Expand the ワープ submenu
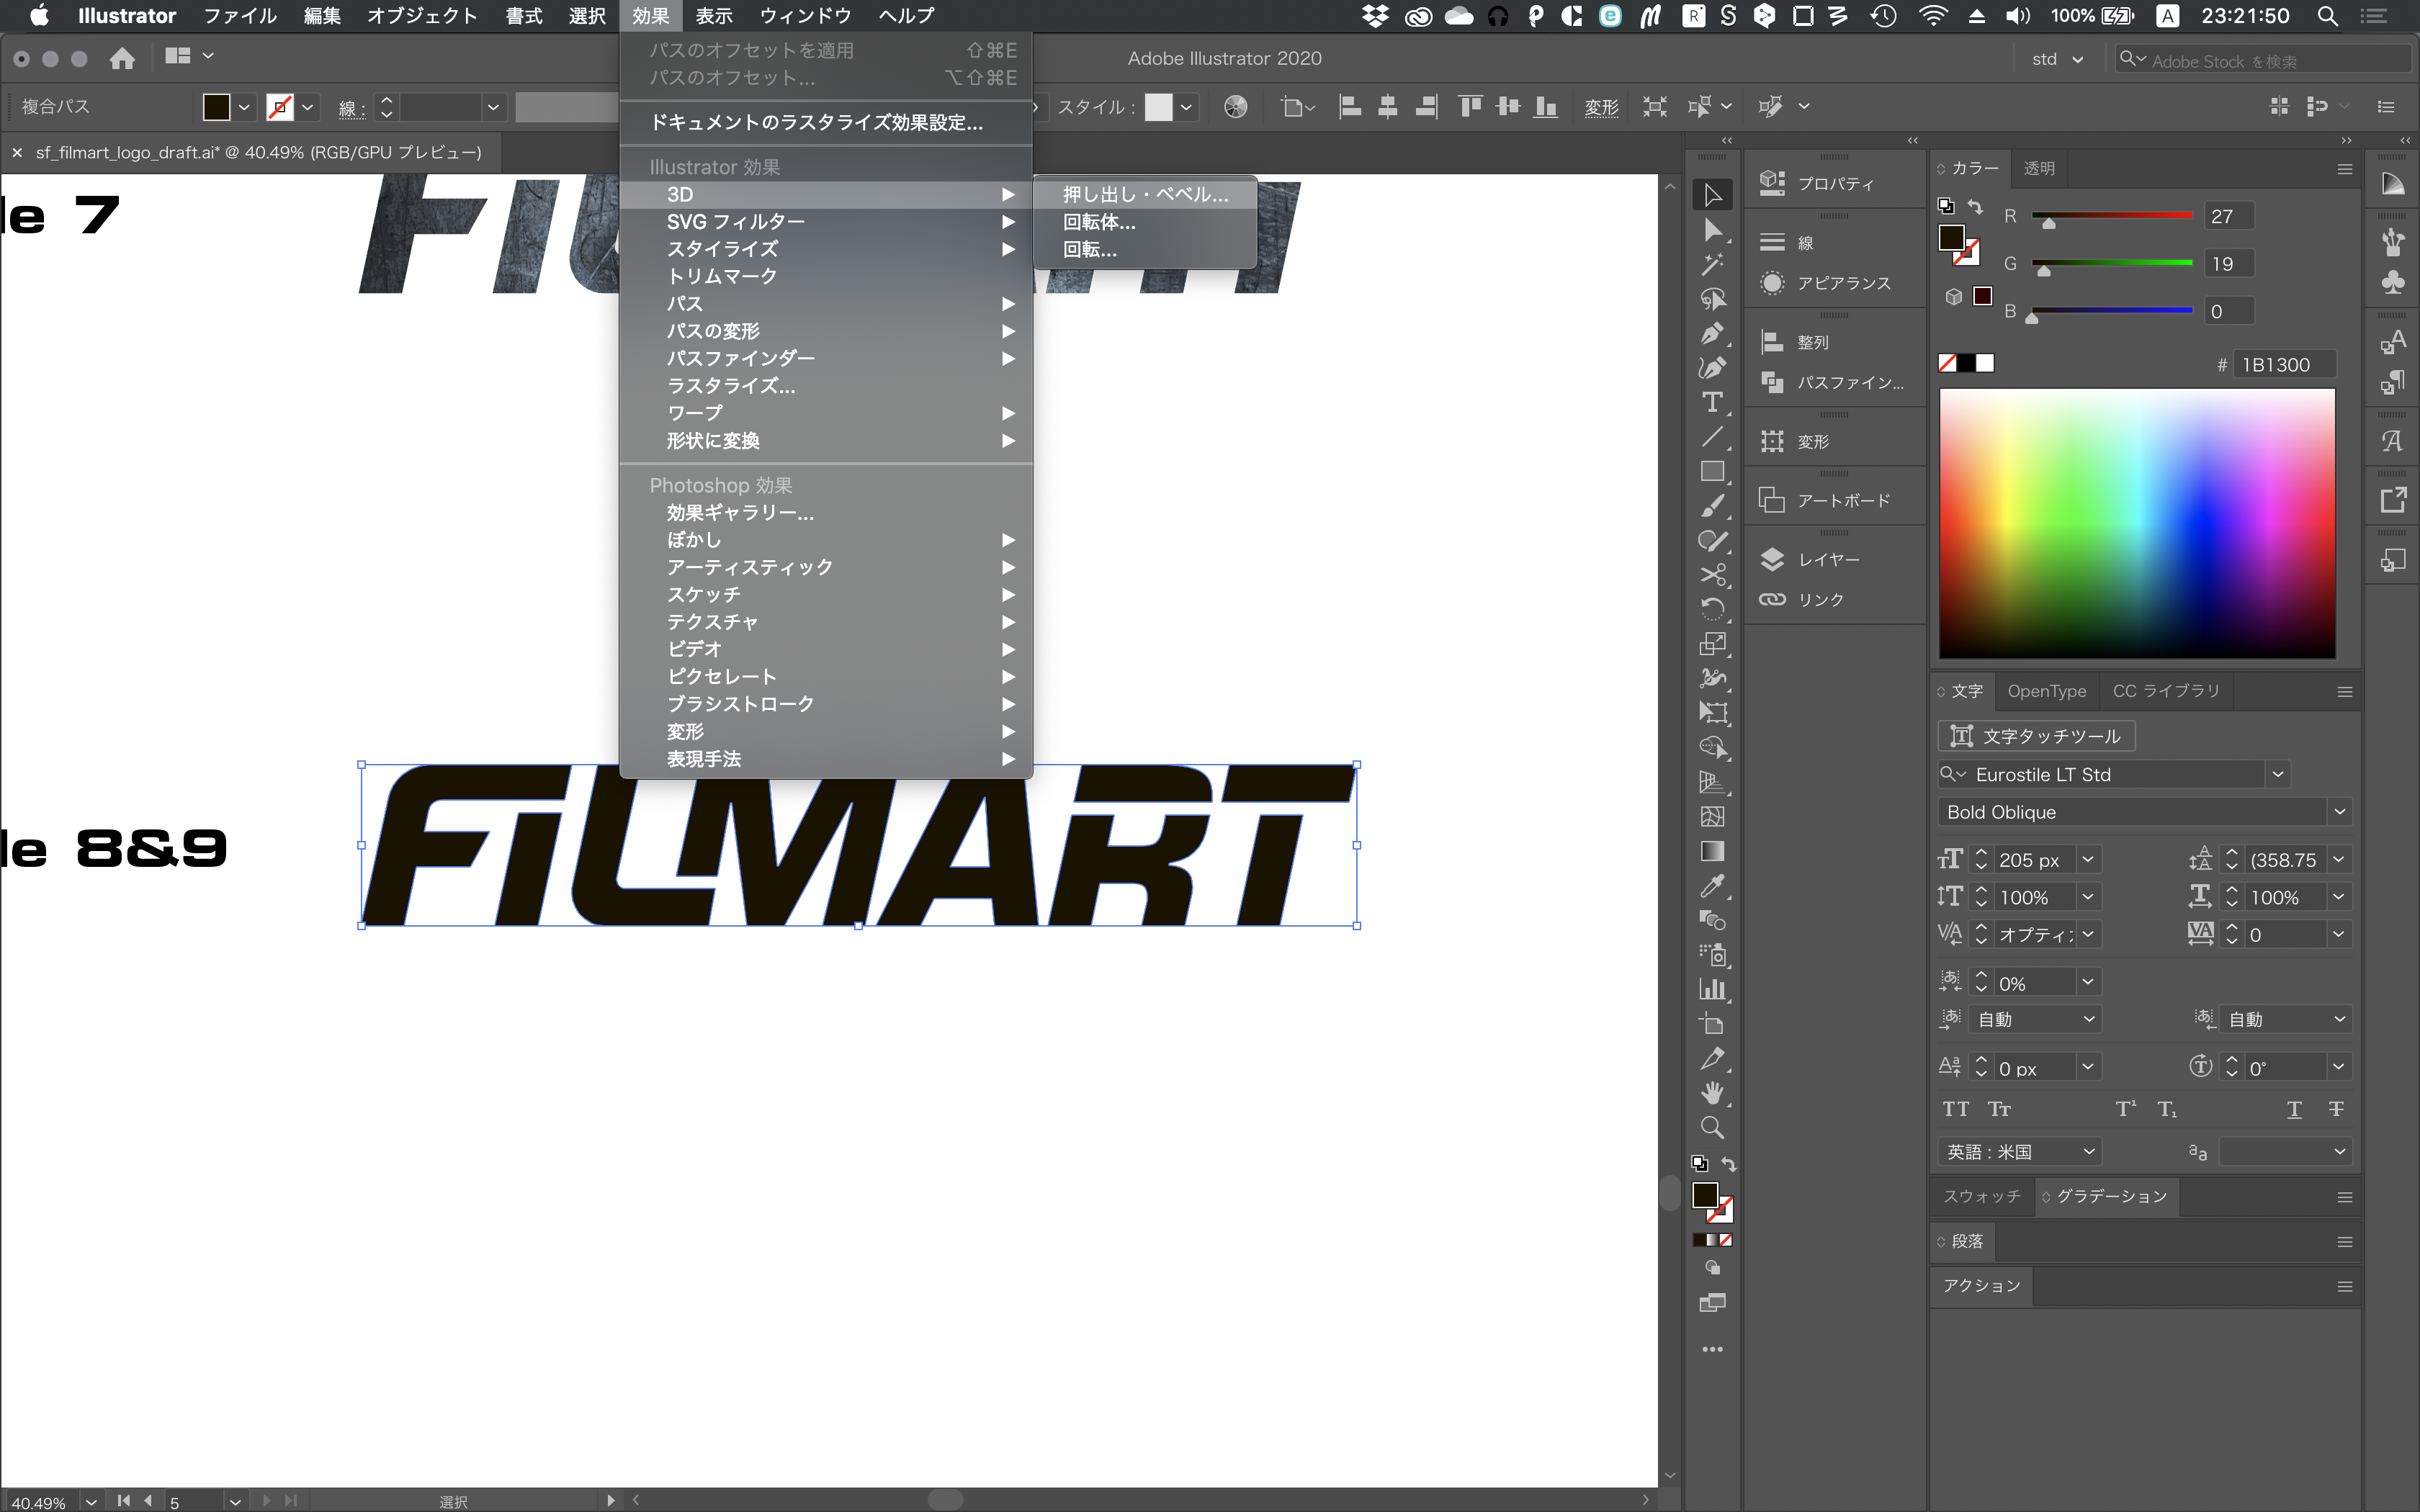 click(826, 413)
